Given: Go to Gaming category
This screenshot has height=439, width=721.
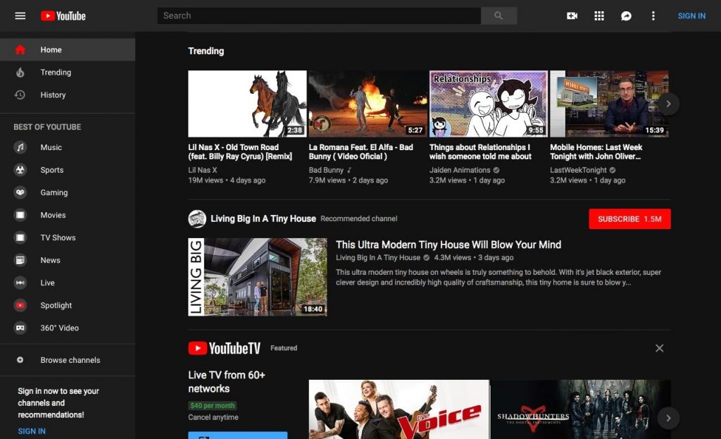Looking at the screenshot, I should pos(68,192).
